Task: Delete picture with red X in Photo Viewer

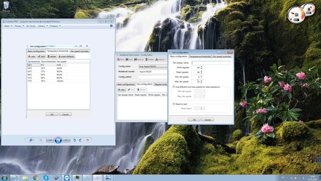Action: click(x=88, y=140)
